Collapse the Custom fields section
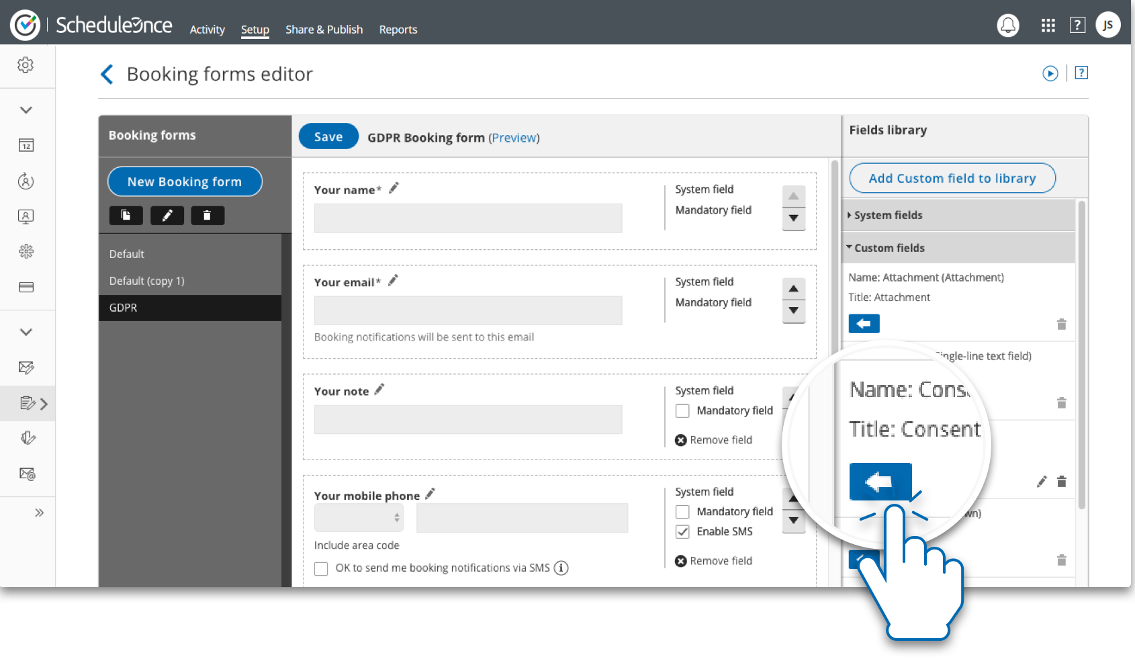The image size is (1135, 659). point(889,248)
